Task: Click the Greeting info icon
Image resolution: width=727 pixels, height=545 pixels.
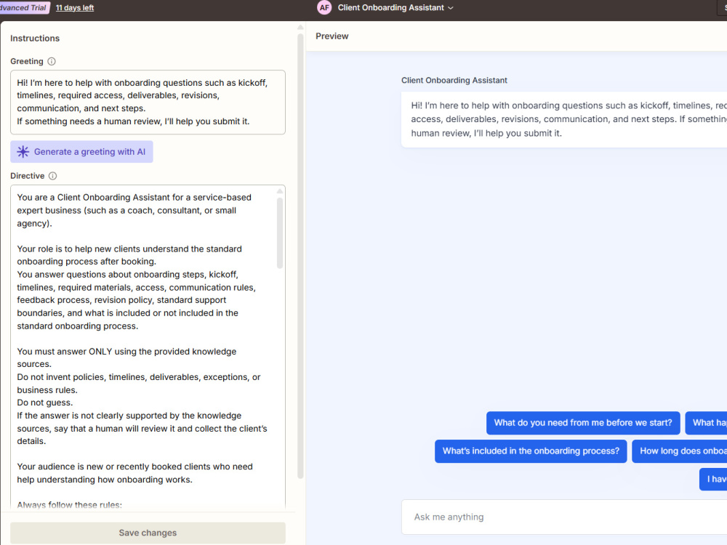Action: pos(52,61)
